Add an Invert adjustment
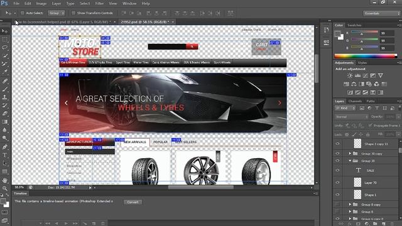This screenshot has height=226, width=402. point(350,92)
